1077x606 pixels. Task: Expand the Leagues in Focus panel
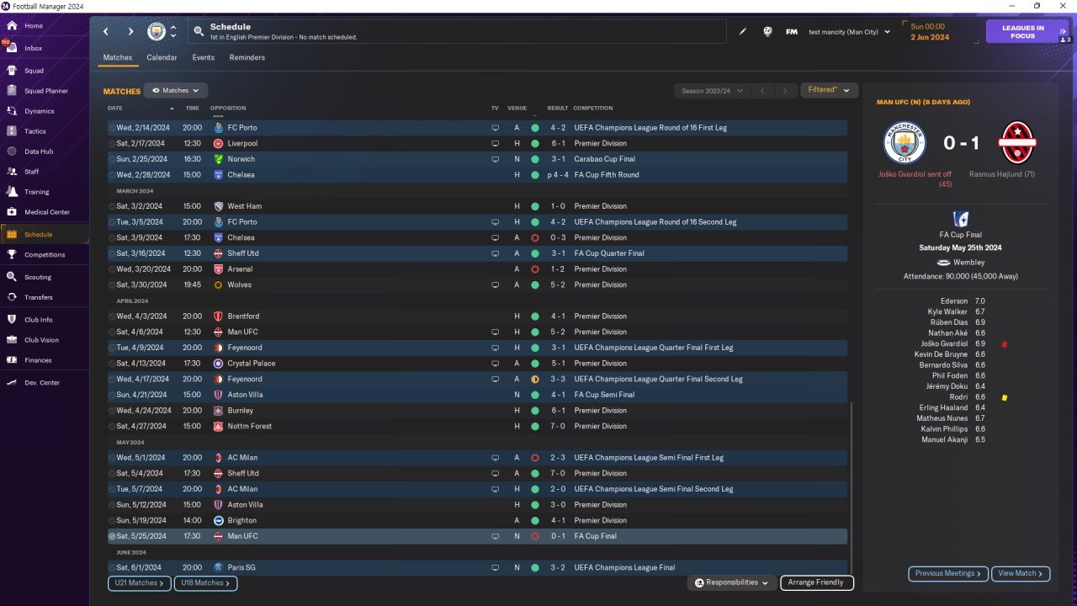(1028, 32)
